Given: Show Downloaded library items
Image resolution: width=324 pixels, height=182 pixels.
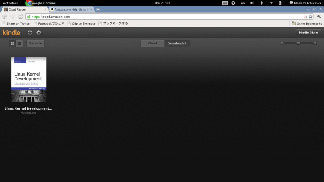Looking at the screenshot, I should (177, 44).
